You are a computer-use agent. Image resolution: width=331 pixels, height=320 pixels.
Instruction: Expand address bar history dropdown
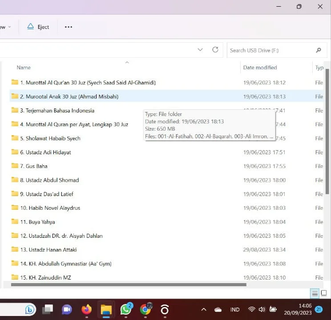[200, 50]
